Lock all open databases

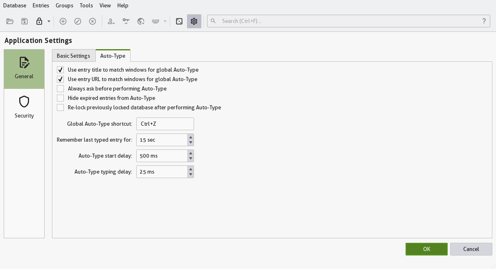click(38, 21)
